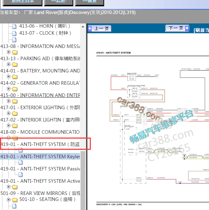209x210 pixels.
Task: Click the folder icon just before 417-01 EXTERIOR LIGHTING
Action: [15, 101]
